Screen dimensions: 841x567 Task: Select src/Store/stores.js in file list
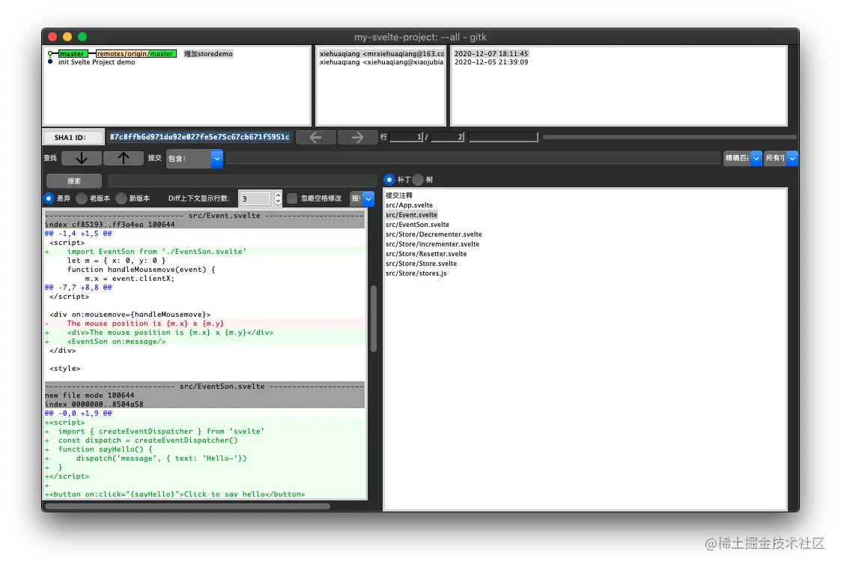(416, 273)
